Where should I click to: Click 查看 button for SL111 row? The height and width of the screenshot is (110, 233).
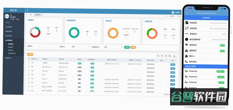point(173,77)
